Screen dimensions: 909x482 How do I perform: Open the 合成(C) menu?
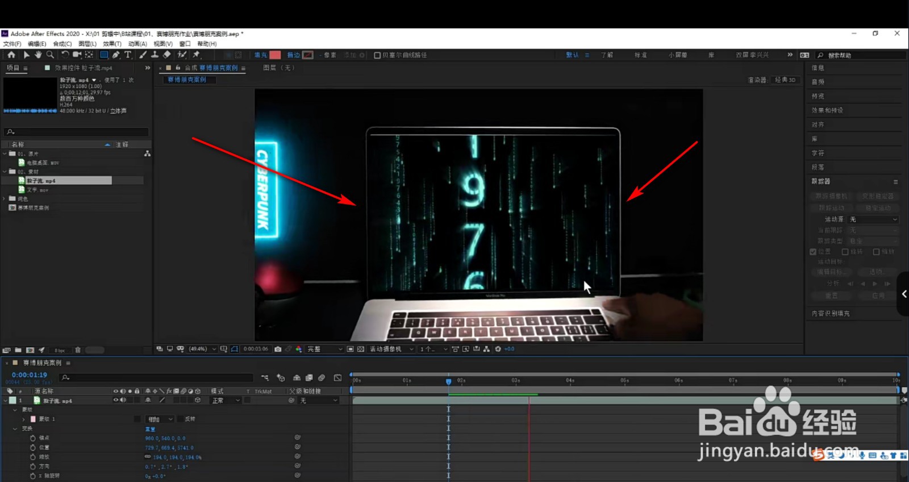pyautogui.click(x=62, y=44)
